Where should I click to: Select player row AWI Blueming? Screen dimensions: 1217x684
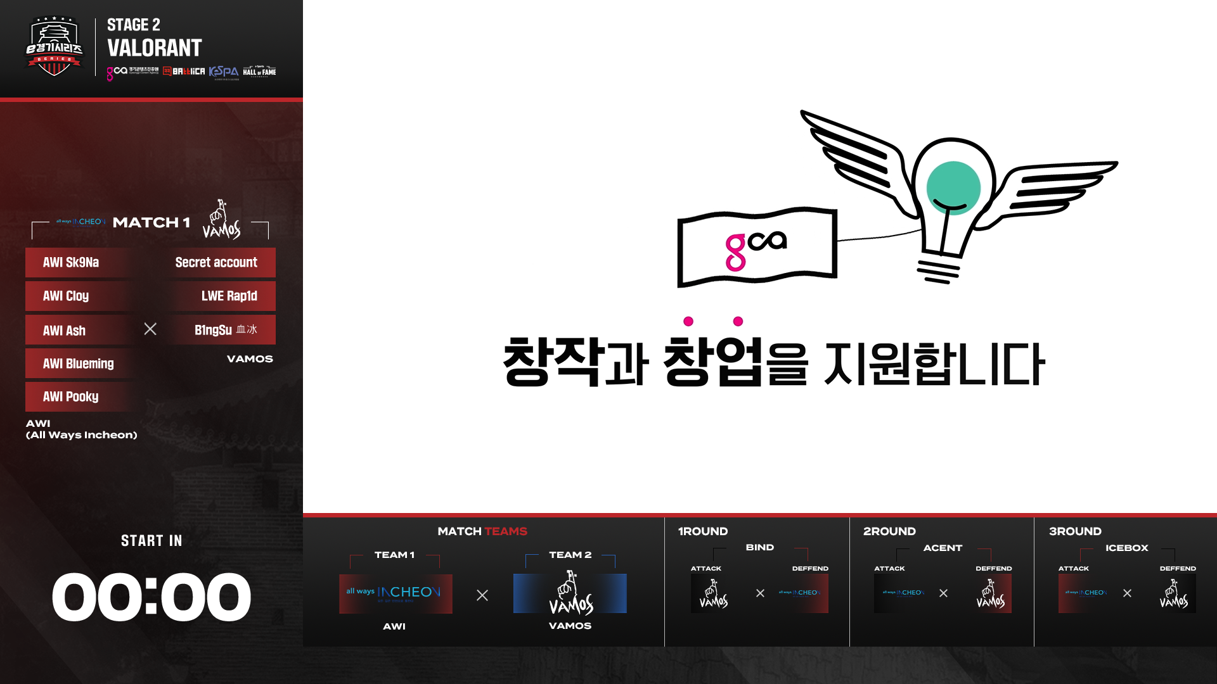coord(80,364)
